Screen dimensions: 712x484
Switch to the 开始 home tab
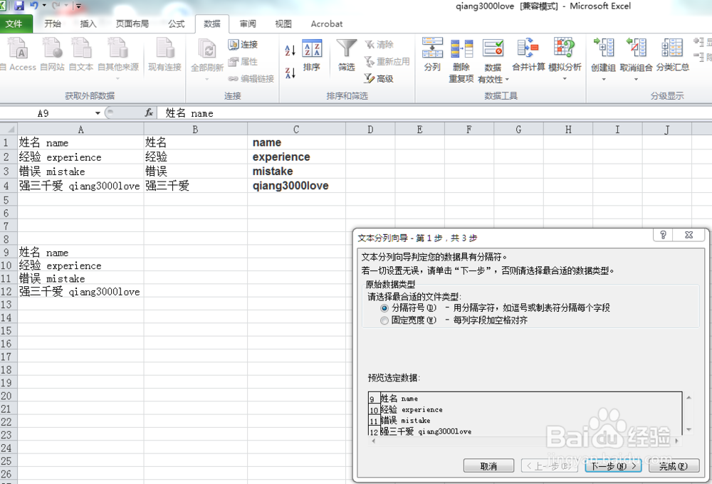(x=53, y=23)
